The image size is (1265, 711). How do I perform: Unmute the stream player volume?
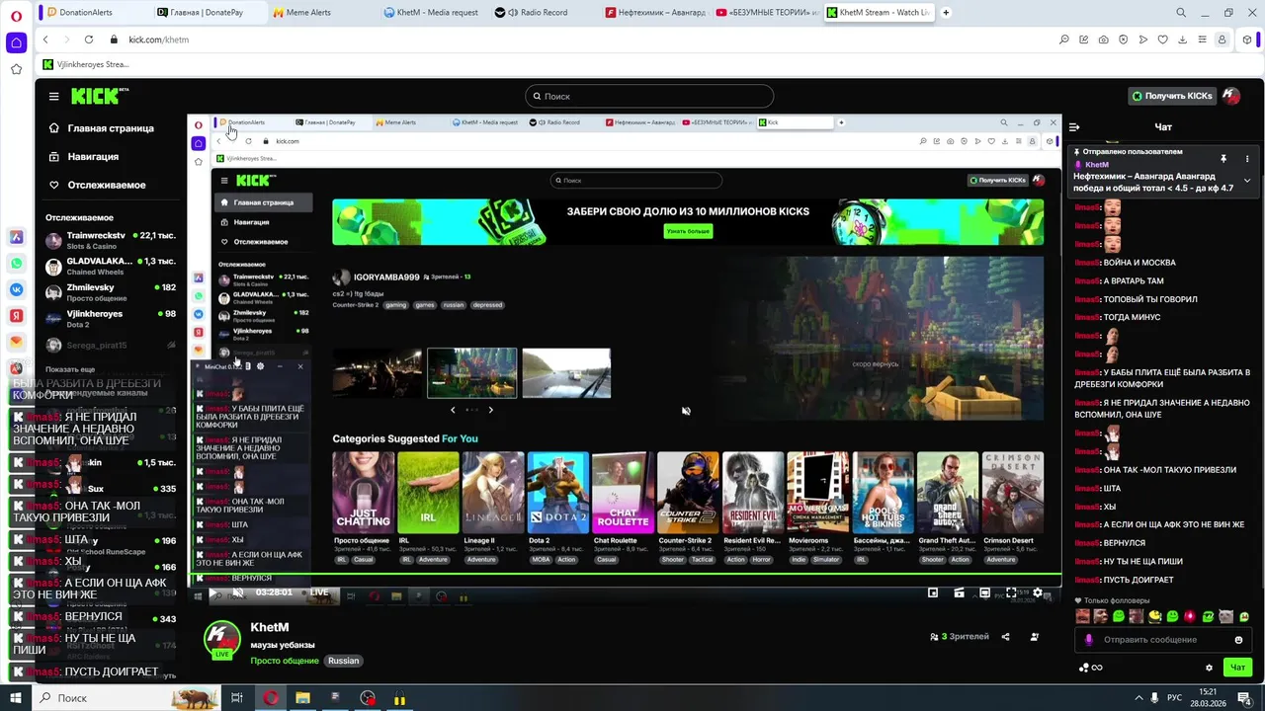click(x=238, y=593)
